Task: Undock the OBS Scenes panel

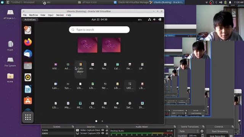Action: pyautogui.click(x=73, y=127)
